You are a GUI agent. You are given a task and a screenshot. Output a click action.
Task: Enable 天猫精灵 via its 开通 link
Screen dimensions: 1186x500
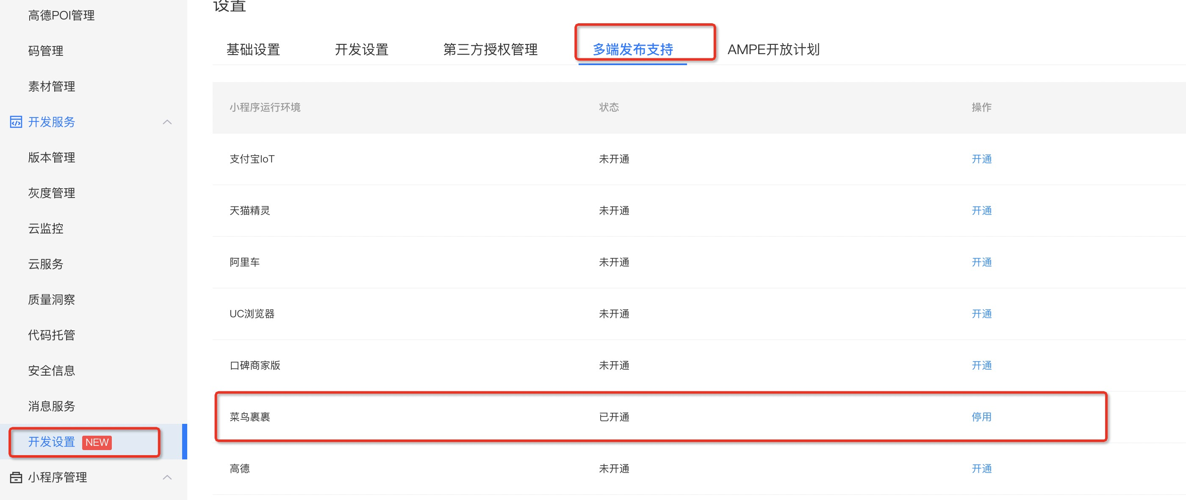pyautogui.click(x=981, y=211)
